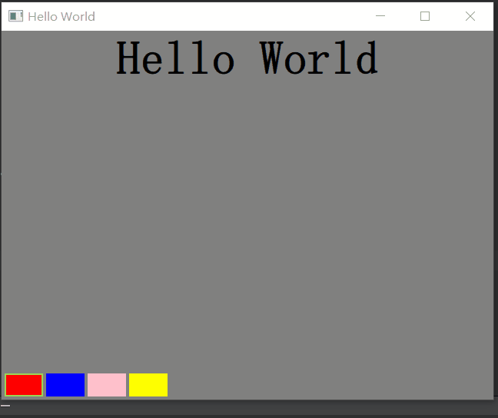Select the pink color swatch
The width and height of the screenshot is (498, 418).
click(x=107, y=385)
